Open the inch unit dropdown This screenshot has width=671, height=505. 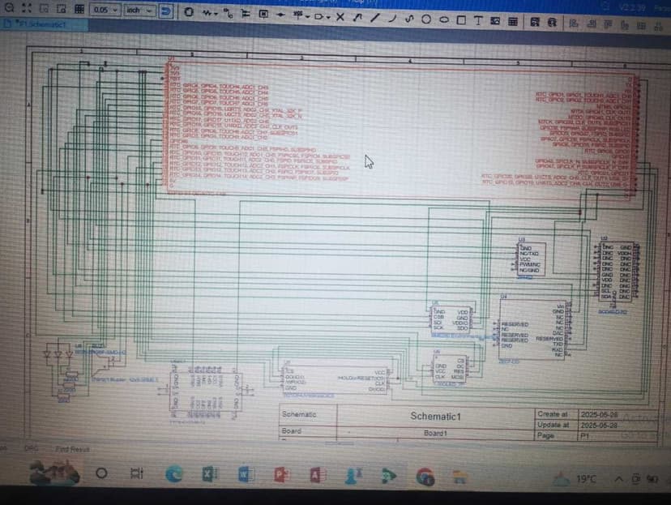(x=138, y=10)
